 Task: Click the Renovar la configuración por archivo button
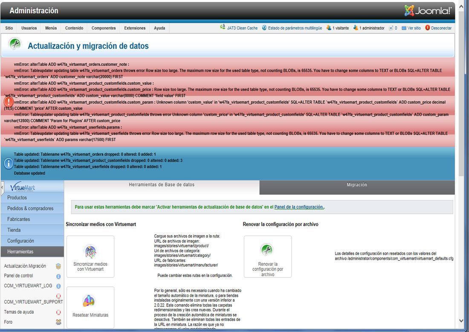(268, 256)
